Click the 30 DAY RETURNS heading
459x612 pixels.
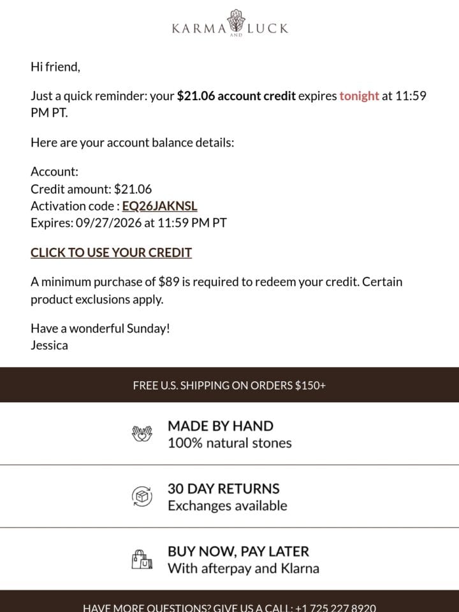pos(224,489)
